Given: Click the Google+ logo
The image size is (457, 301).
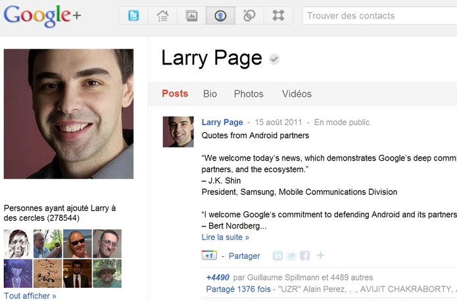Looking at the screenshot, I should tap(42, 16).
